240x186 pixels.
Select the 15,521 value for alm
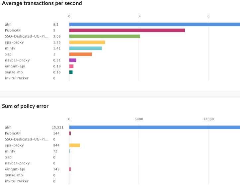point(57,127)
